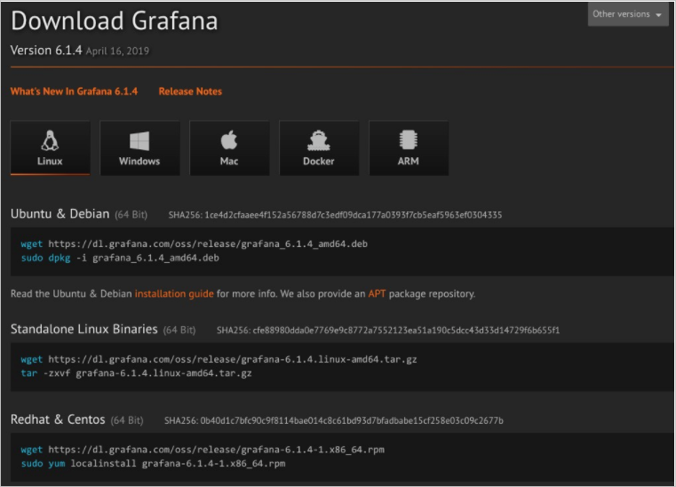Open What's New In Grafana 6.1.4
676x487 pixels.
point(74,92)
